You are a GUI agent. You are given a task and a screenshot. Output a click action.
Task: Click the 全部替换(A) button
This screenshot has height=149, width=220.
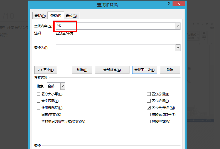tap(112, 70)
